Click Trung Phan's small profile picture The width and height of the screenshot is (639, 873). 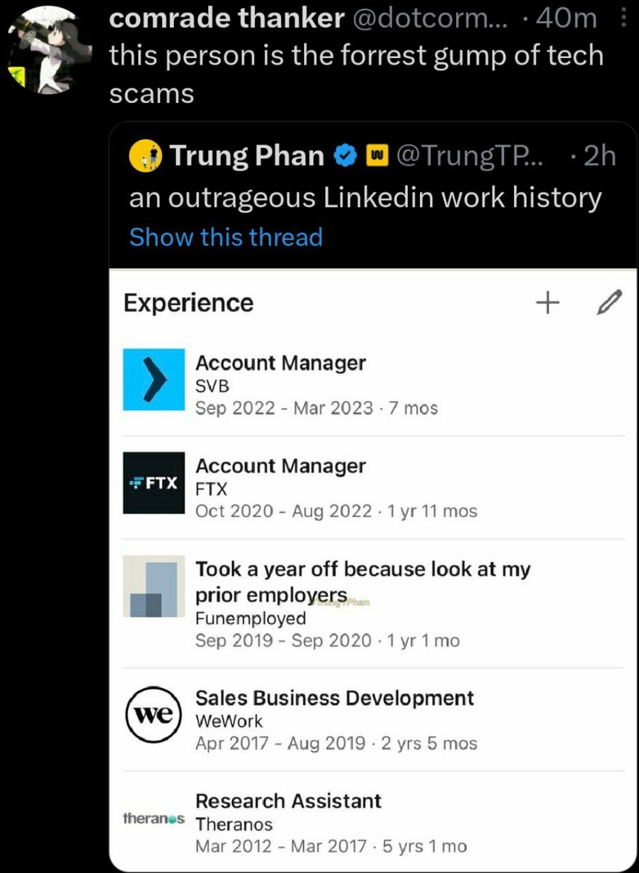(x=145, y=157)
